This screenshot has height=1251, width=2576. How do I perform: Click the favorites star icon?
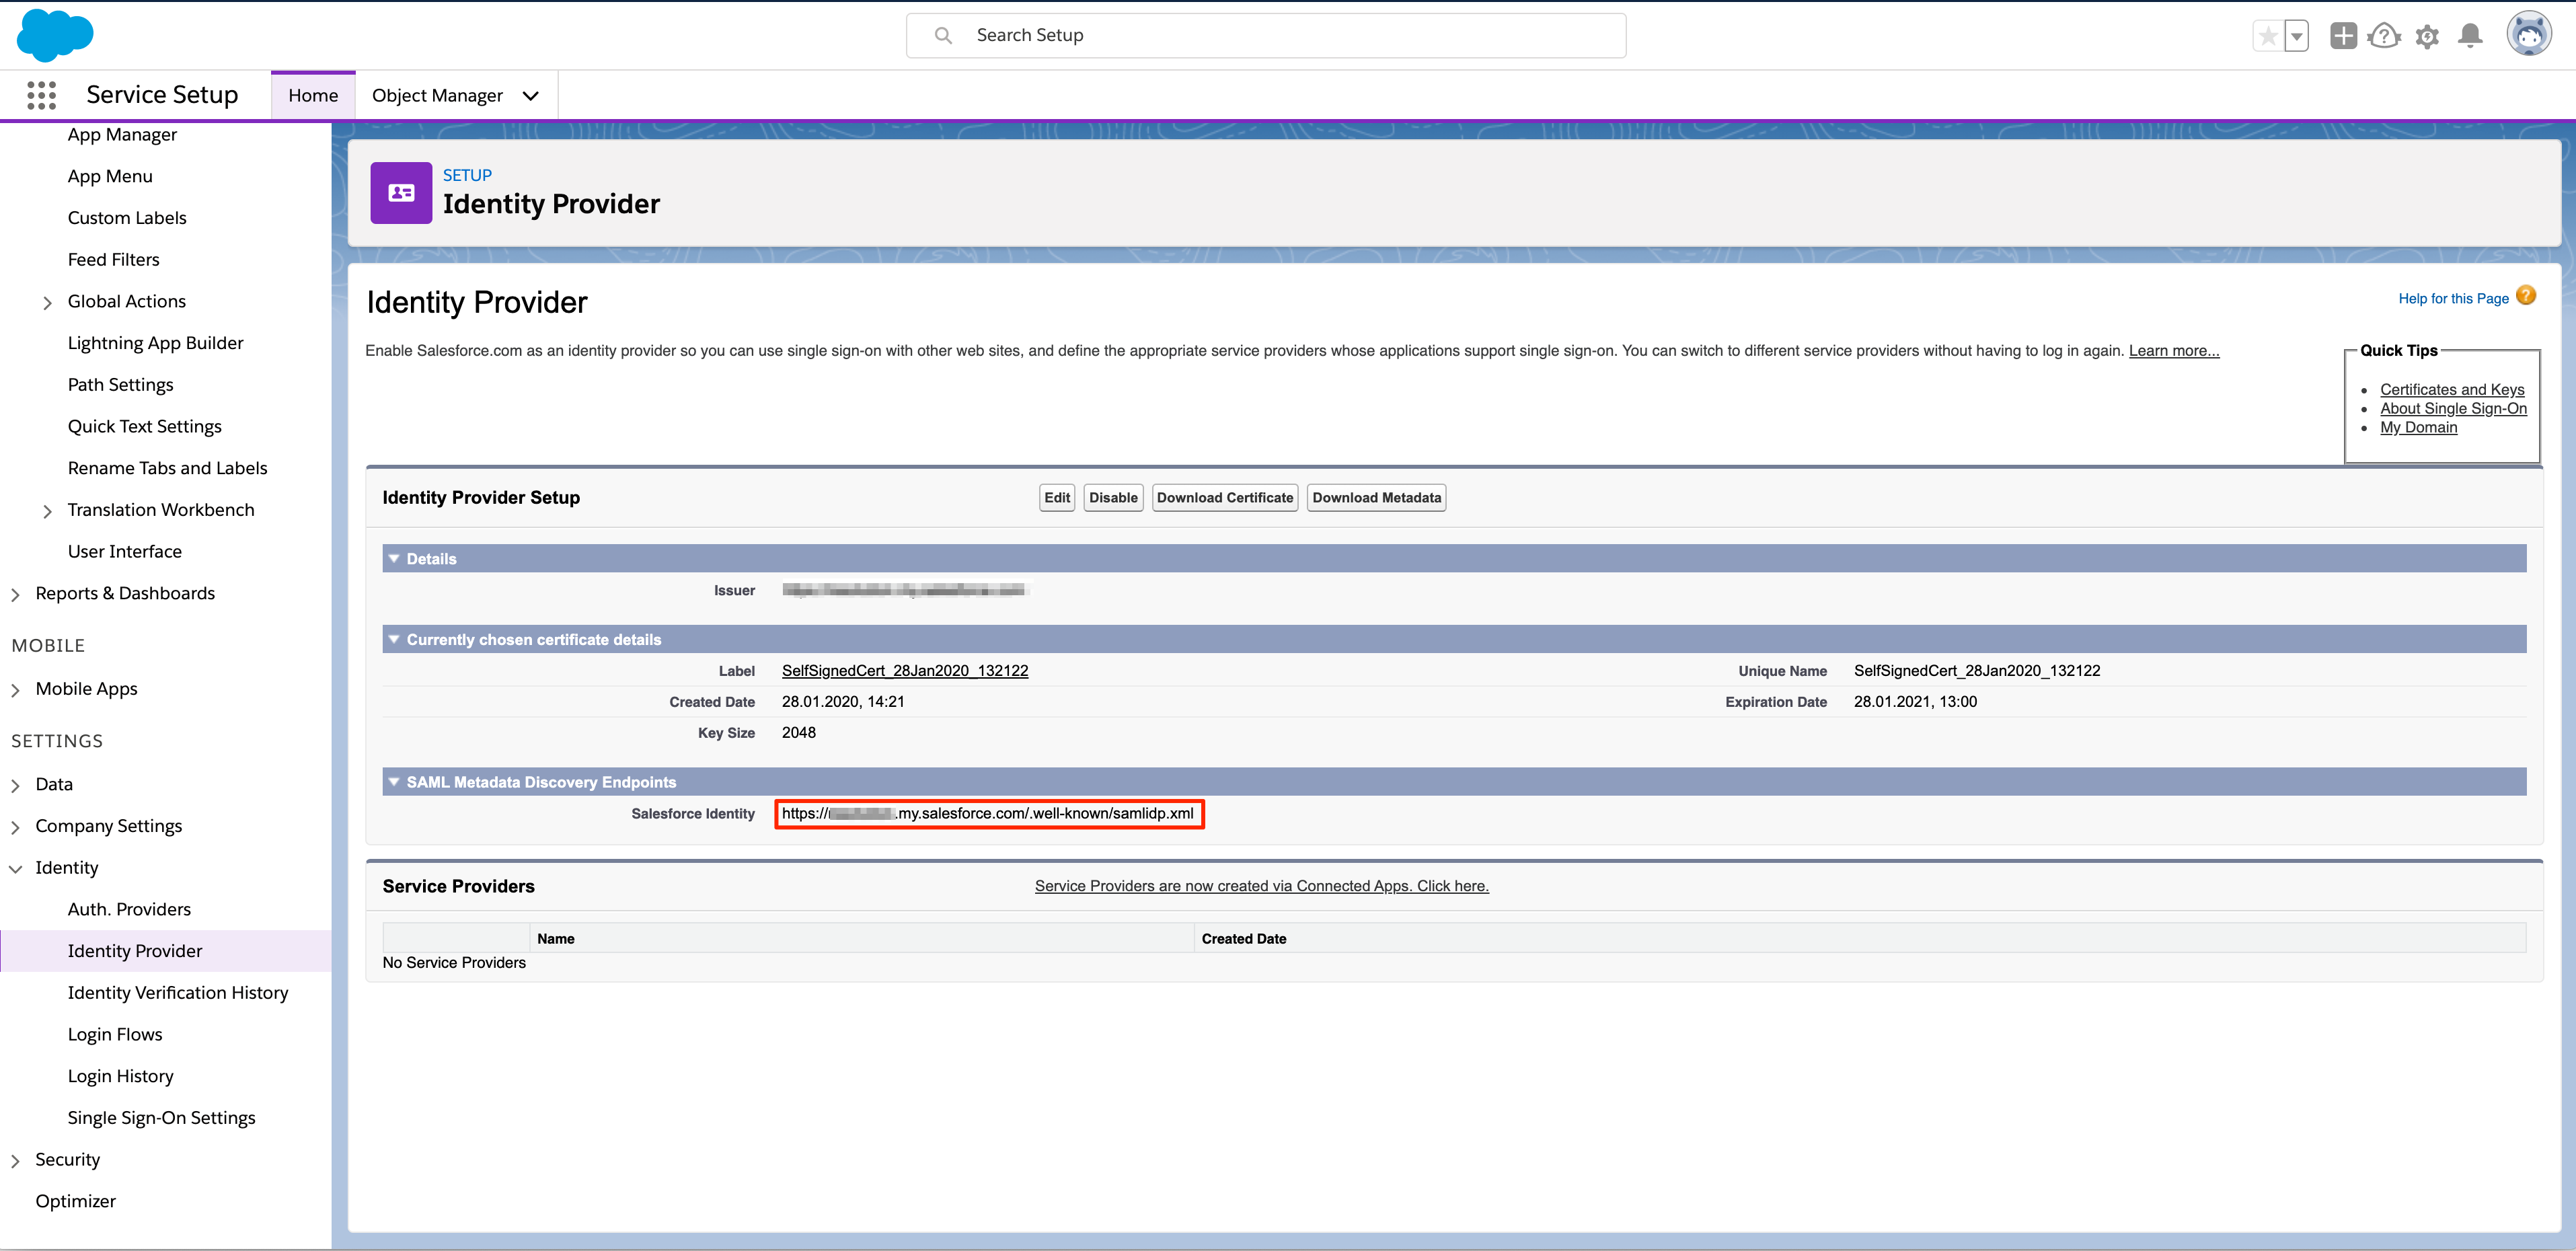2268,36
